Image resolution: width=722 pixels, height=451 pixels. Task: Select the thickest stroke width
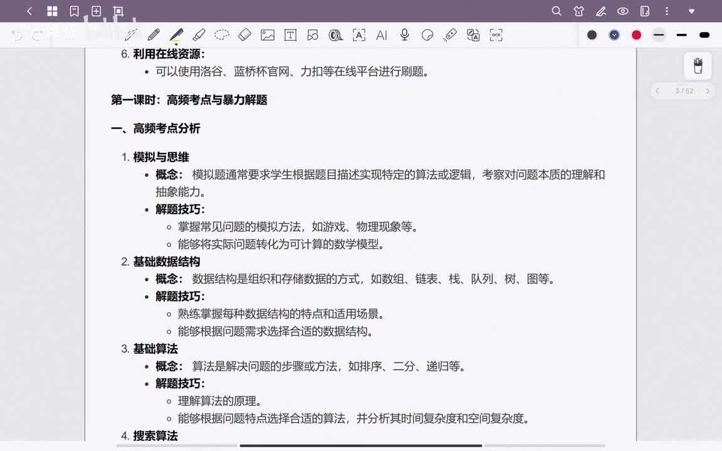click(704, 35)
